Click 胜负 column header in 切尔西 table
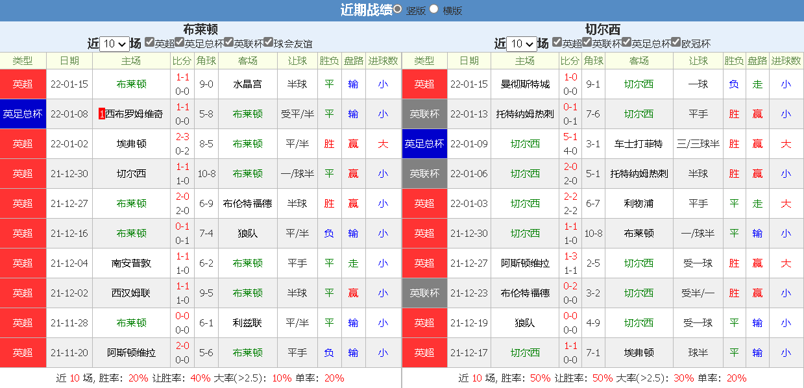Screen dimensions: 804x388 point(734,60)
